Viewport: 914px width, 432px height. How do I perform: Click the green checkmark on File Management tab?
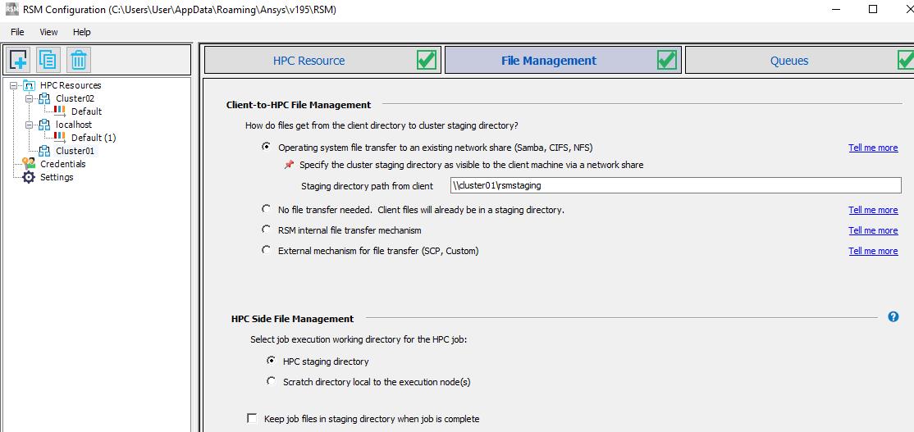667,60
